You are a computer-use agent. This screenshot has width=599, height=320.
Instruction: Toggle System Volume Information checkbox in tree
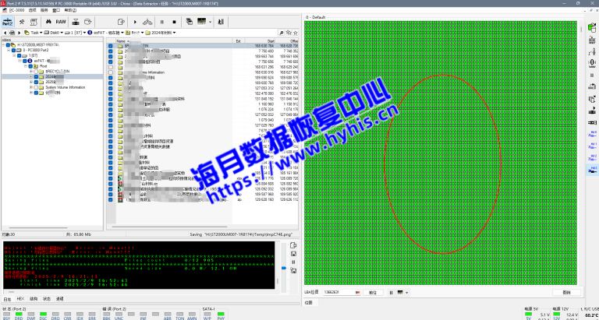[x=36, y=87]
